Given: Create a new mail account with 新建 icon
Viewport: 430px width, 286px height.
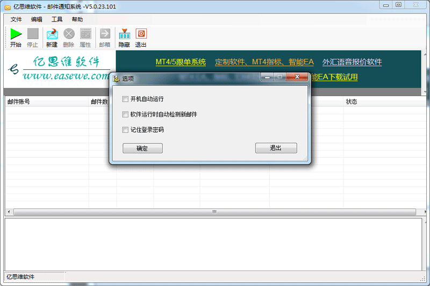Looking at the screenshot, I should tap(52, 34).
